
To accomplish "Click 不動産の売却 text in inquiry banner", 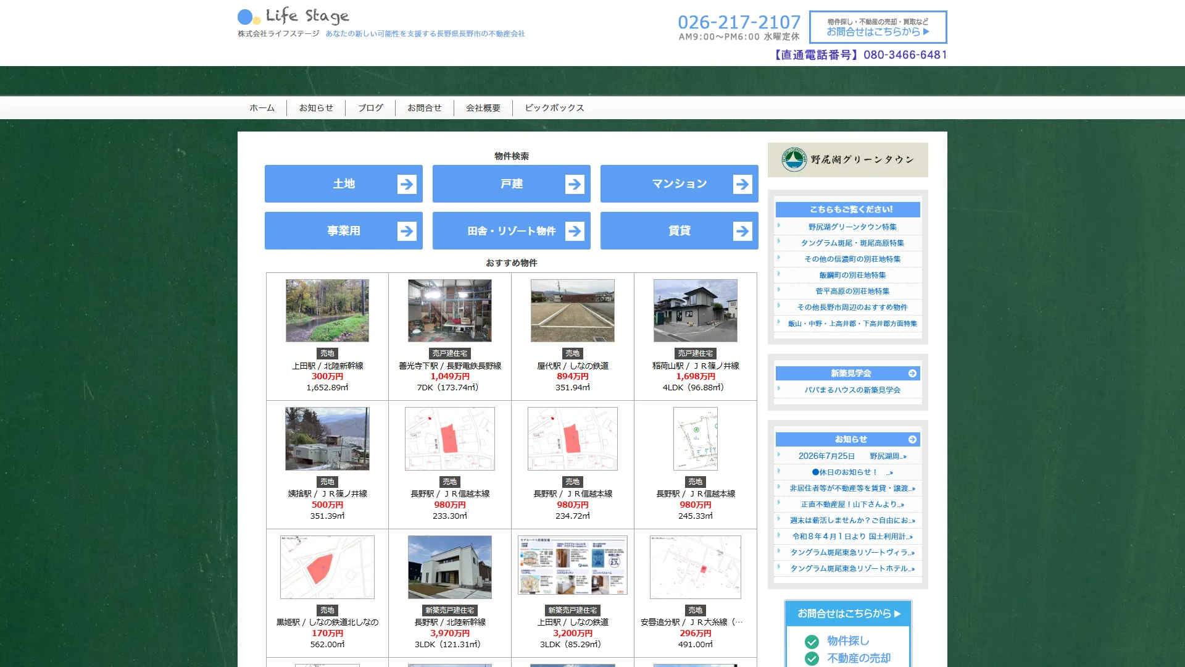I will (859, 658).
